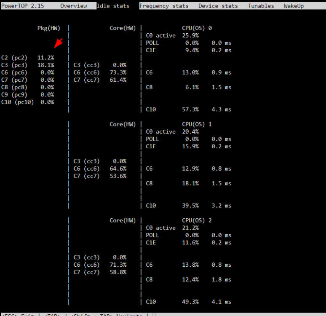The image size is (326, 316).
Task: Click the Pkg(HW) column header
Action: point(49,28)
